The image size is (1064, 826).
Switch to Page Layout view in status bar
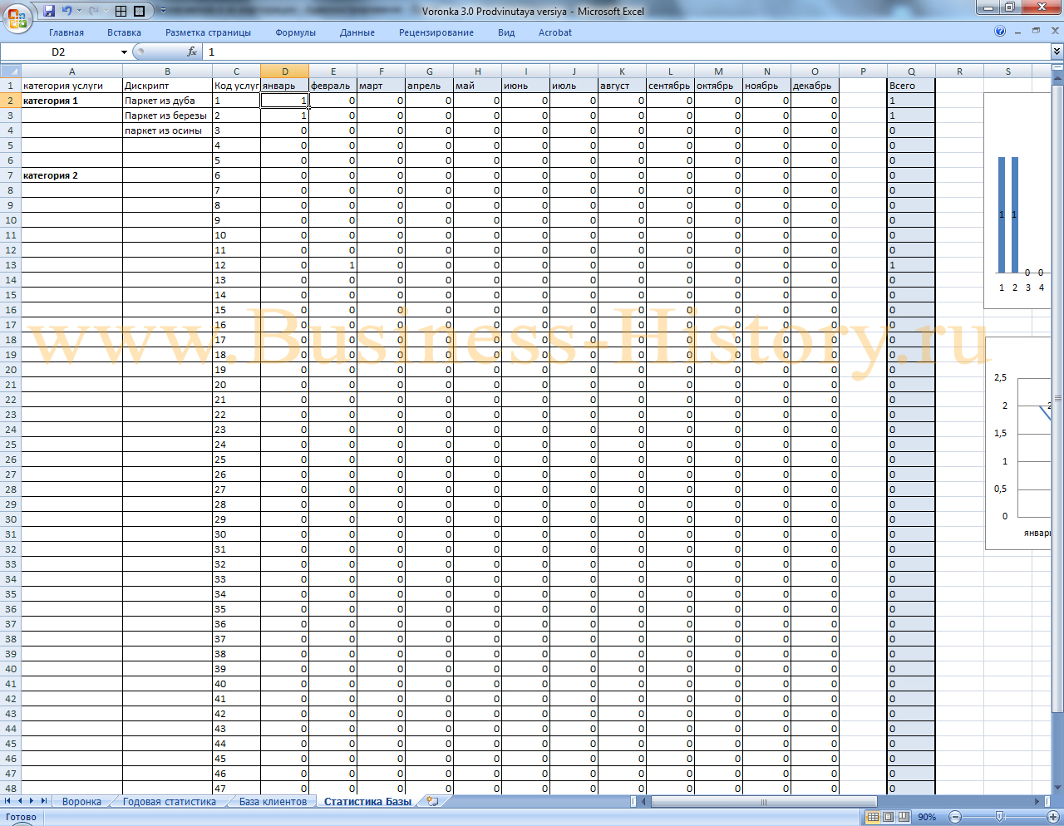pyautogui.click(x=888, y=817)
